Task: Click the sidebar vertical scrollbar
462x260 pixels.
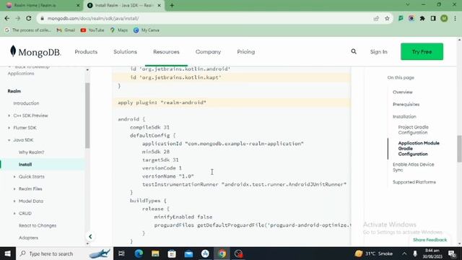Action: [x=87, y=116]
